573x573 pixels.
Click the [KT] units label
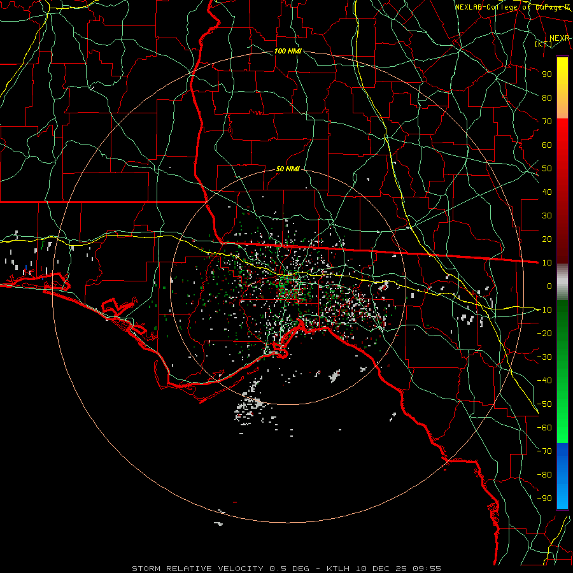point(544,44)
